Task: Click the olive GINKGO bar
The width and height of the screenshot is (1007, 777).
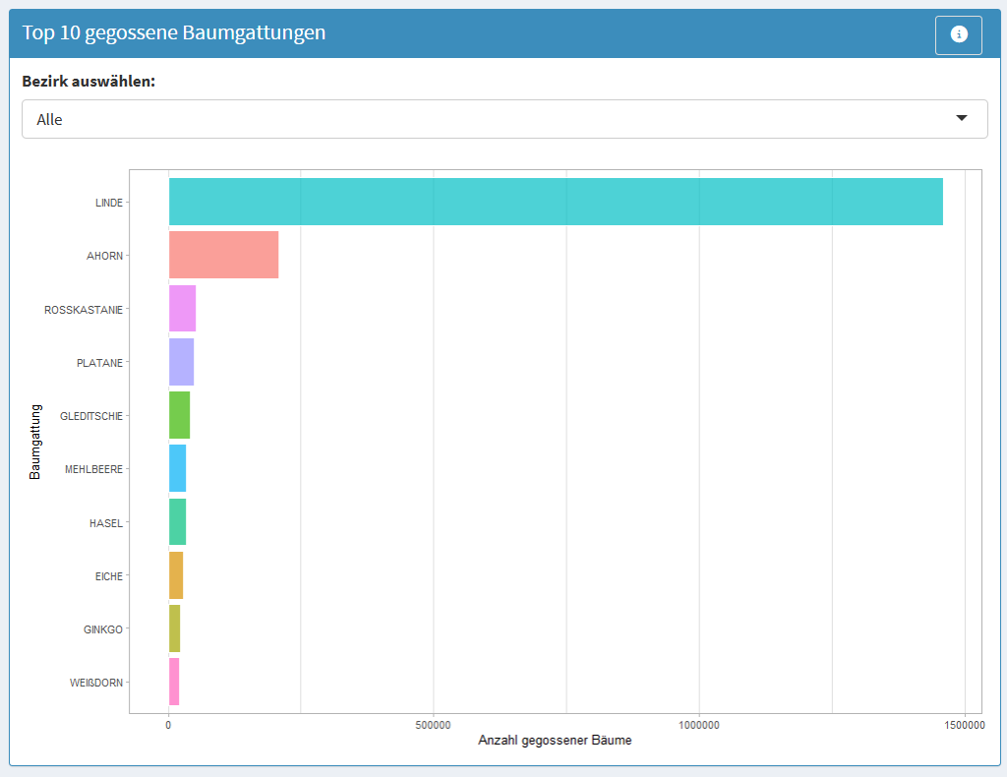Action: [x=174, y=628]
